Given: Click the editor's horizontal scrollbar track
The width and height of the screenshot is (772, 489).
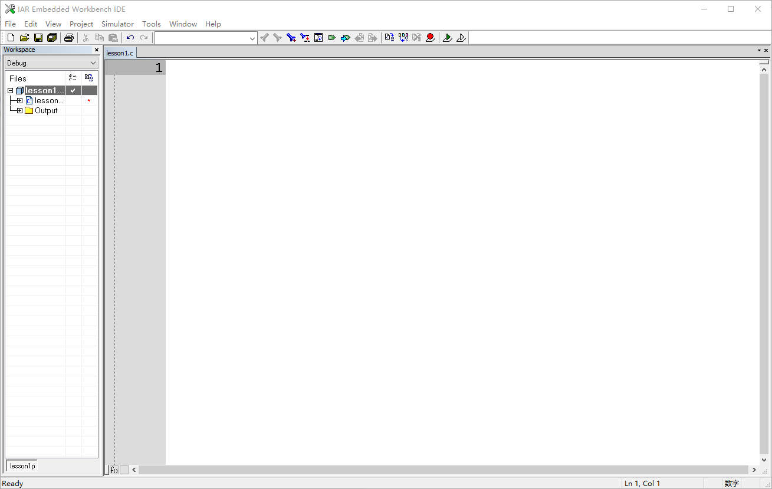Looking at the screenshot, I should click(x=444, y=470).
